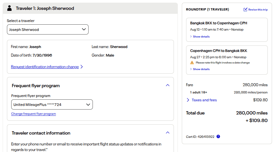Viewport: 275px width, 152px height.
Task: Click the edit pencil icon beside Revise
Action: point(245,10)
